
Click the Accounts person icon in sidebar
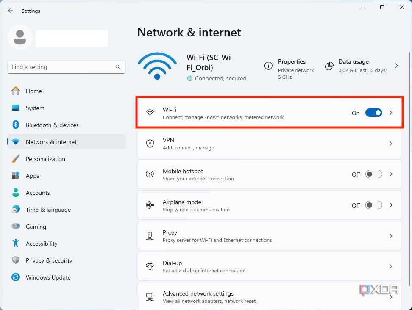[16, 192]
